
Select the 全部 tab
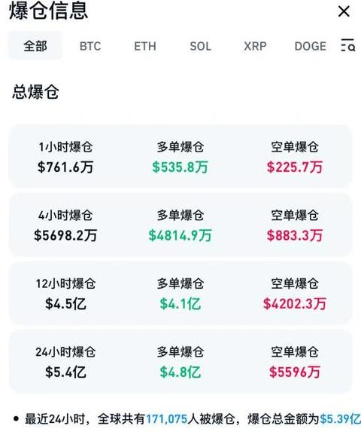click(35, 45)
